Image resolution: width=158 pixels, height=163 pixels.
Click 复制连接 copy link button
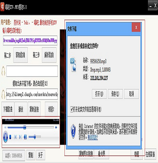(34, 109)
